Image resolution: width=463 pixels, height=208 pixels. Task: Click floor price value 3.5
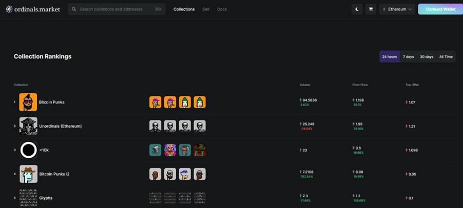click(358, 148)
